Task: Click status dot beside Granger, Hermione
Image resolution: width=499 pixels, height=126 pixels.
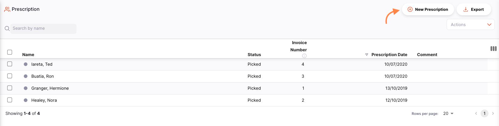Action: (26, 88)
